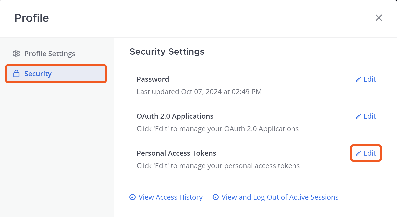The image size is (397, 217).
Task: Click the pencil icon in the Password row
Action: click(358, 79)
